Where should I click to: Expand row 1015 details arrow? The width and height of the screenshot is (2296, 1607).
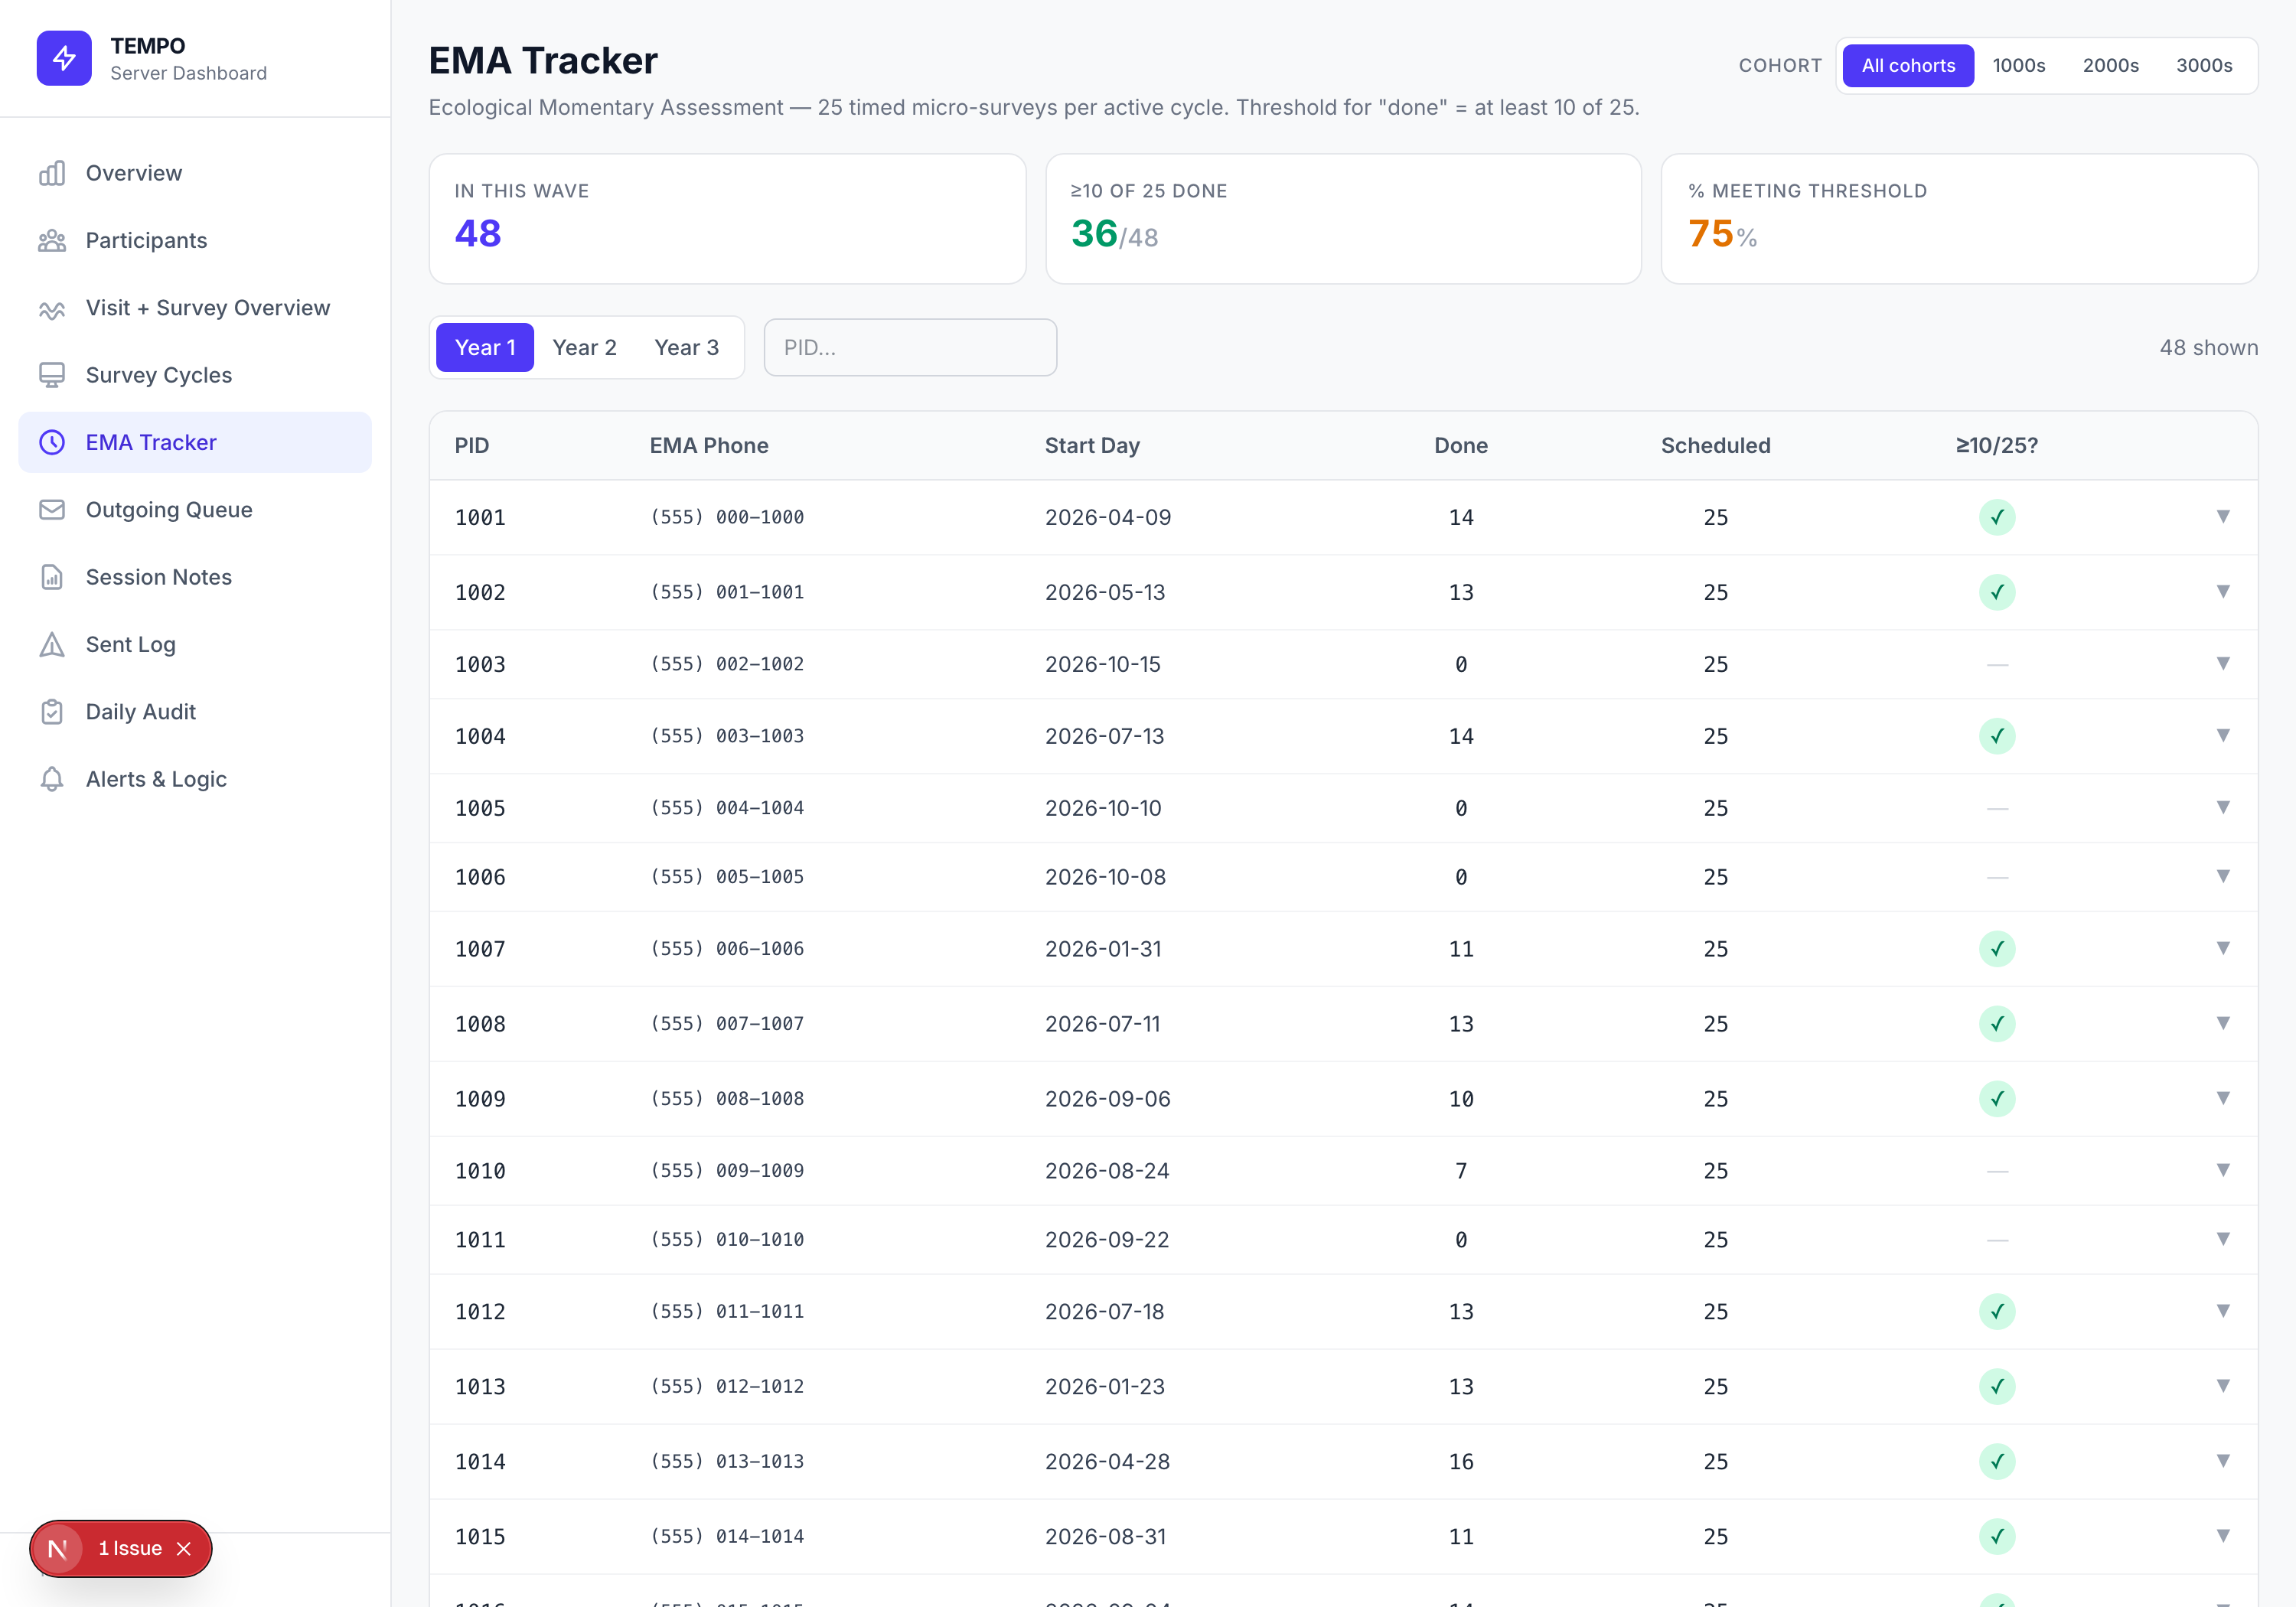coord(2222,1537)
